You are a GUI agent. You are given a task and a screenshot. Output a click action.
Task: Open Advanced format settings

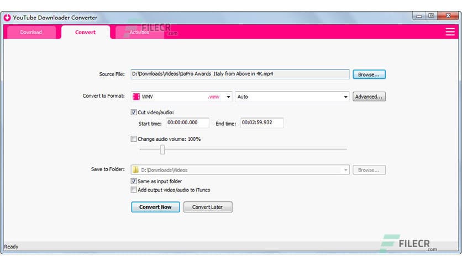[x=369, y=97]
